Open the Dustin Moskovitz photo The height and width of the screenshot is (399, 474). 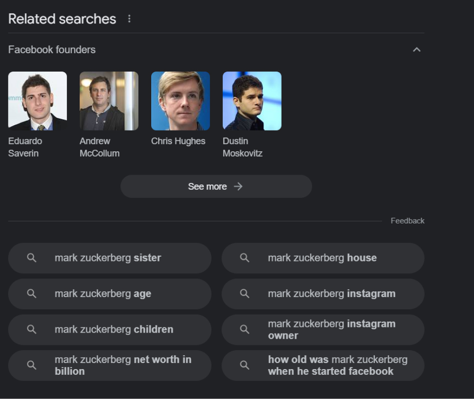[252, 101]
